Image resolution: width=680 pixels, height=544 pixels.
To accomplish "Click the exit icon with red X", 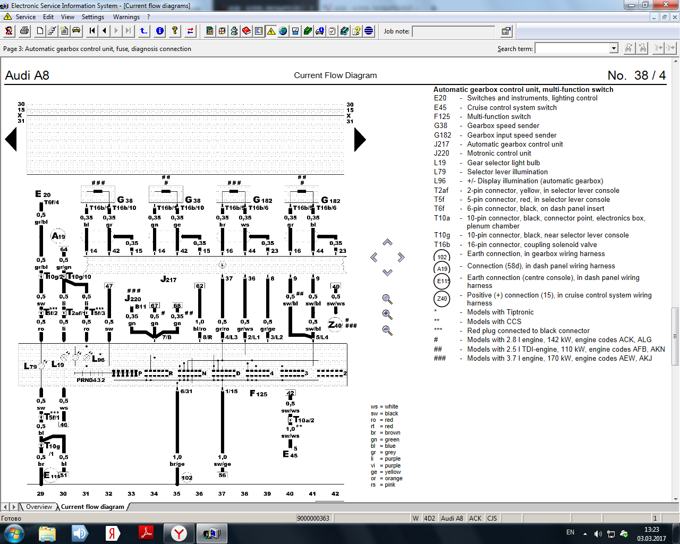I will click(9, 31).
